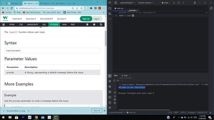Select CSS in the W3Schools topic bar
This screenshot has width=214, height=120.
pos(21,24)
